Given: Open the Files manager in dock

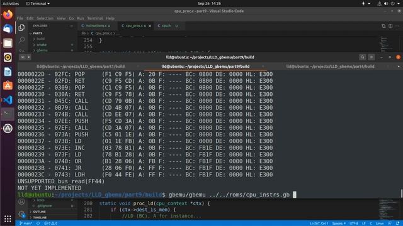Looking at the screenshot, I should tap(8, 43).
